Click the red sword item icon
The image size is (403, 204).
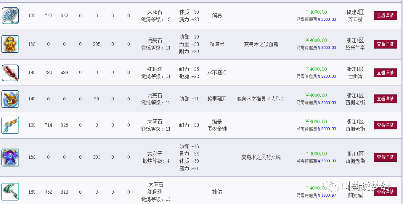pos(10,73)
